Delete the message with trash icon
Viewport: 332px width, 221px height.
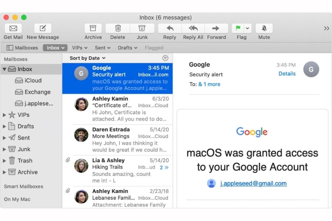click(x=118, y=28)
